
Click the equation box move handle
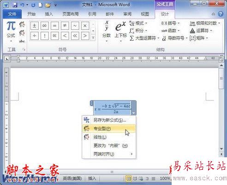pos(92,103)
